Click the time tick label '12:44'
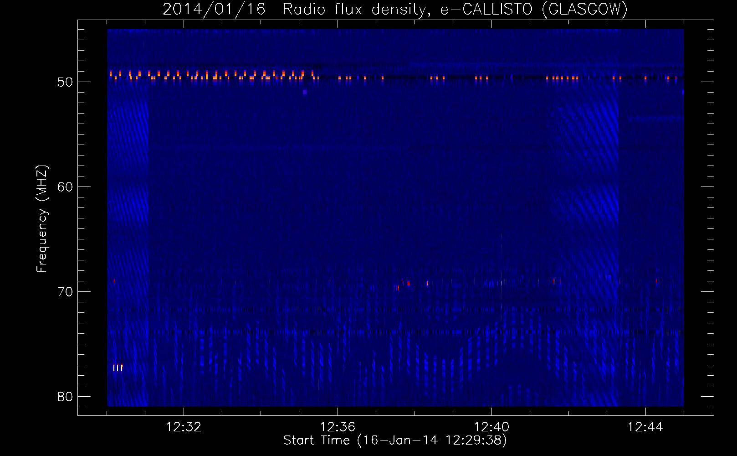 coord(645,427)
